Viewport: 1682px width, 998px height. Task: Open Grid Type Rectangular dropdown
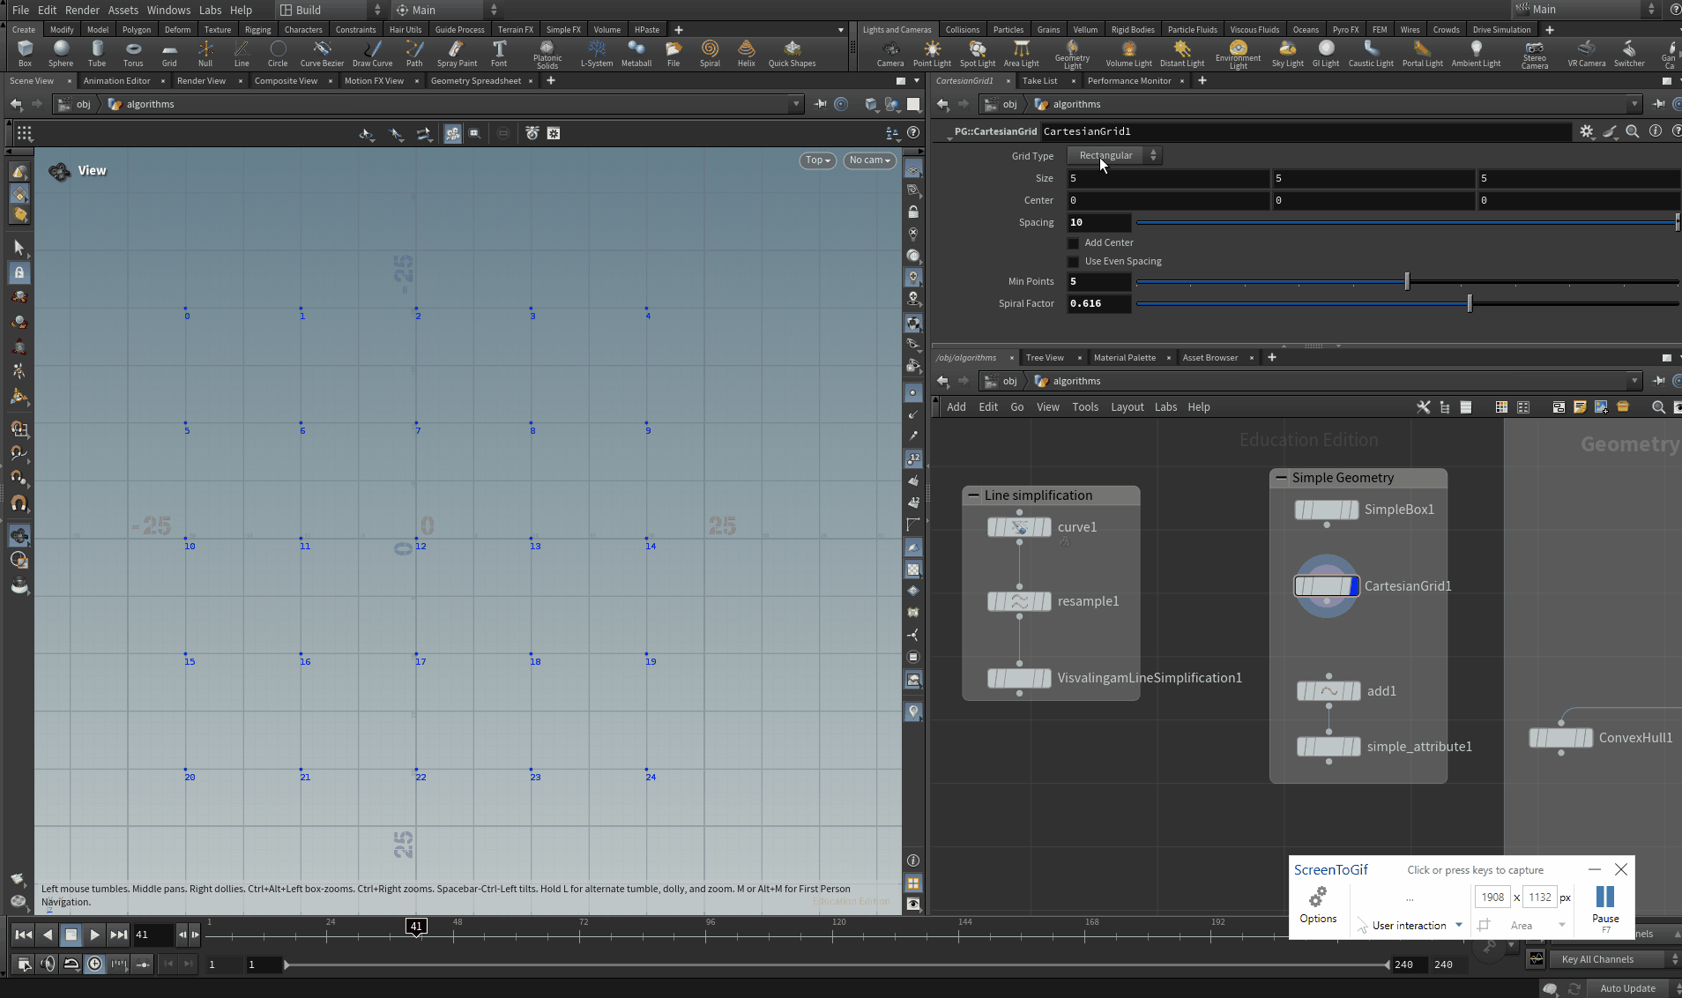pos(1114,155)
